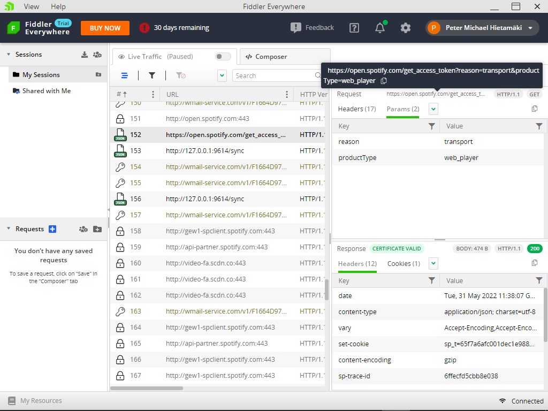Click the import sessions download icon
548x411 pixels.
coord(85,55)
